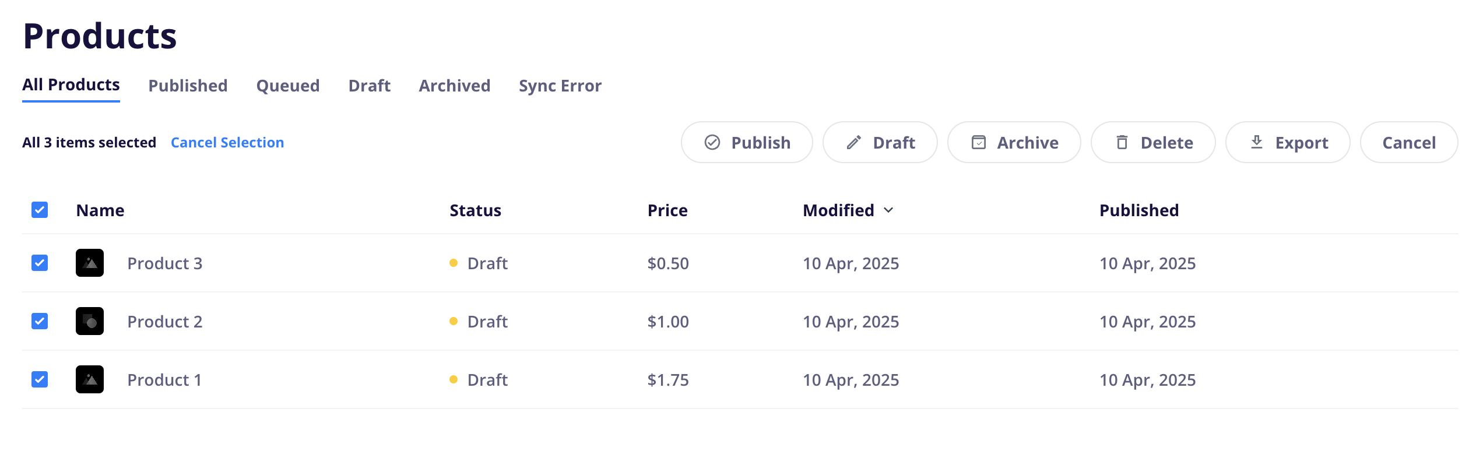Click the Archive box icon
1483x458 pixels.
979,142
